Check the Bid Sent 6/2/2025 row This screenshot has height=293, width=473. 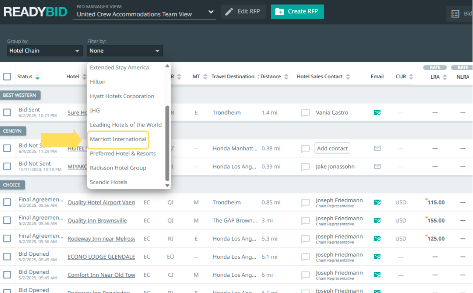(7, 113)
